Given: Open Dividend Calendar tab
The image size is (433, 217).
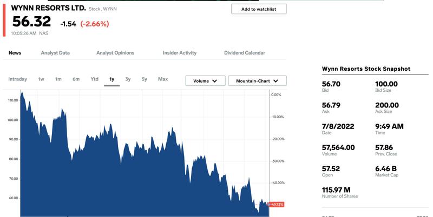Looking at the screenshot, I should (x=245, y=53).
